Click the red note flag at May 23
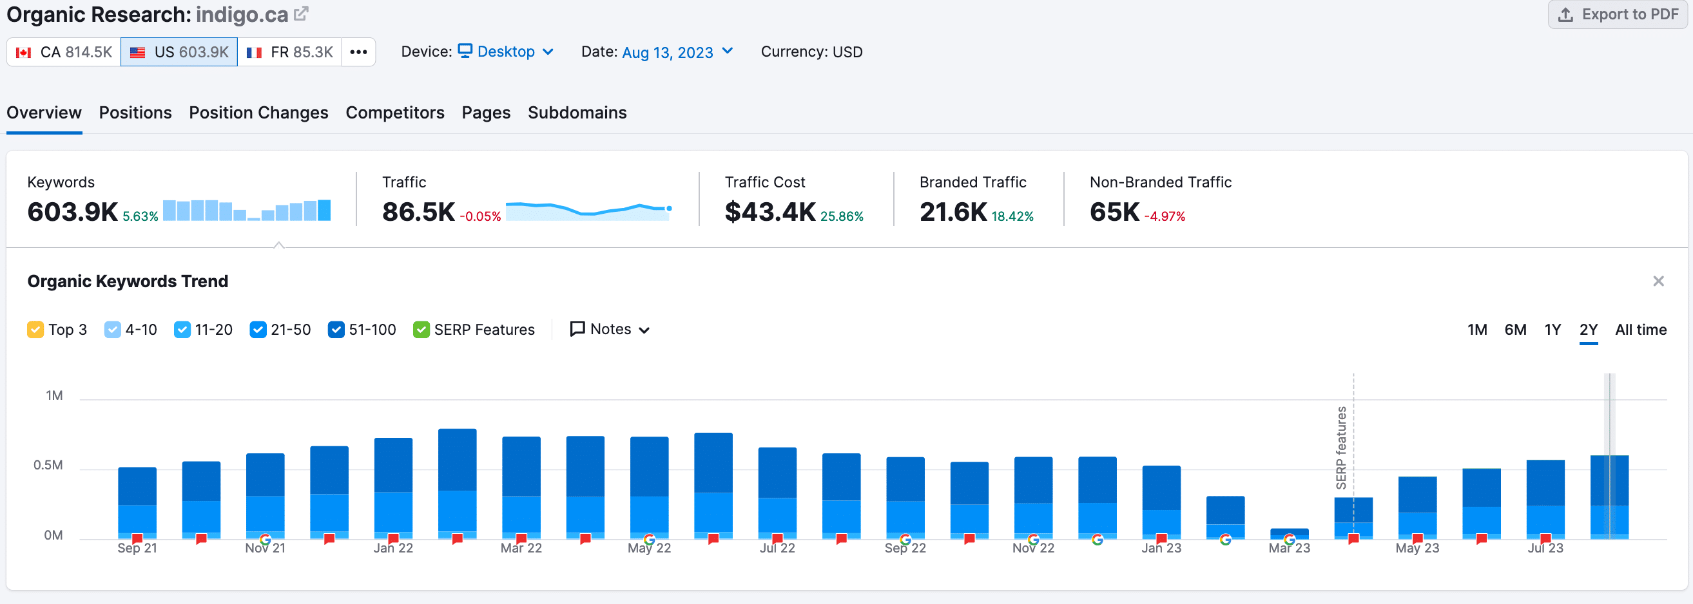The height and width of the screenshot is (604, 1693). coord(1418,539)
